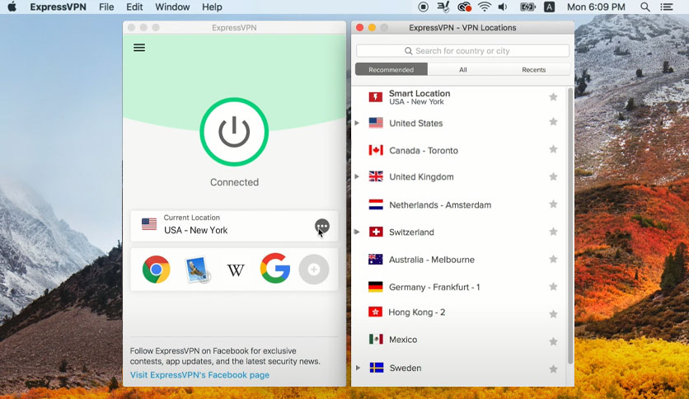Open the ExpressVPN application menu
The image size is (689, 399).
tap(58, 7)
